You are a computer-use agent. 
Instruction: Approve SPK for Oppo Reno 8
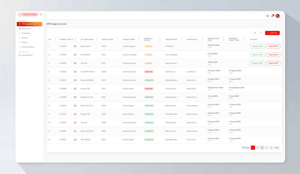coord(257,46)
